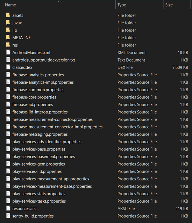192x223 pixels.
Task: Click the firebase-messaging.properties file icon
Action: coord(8,134)
